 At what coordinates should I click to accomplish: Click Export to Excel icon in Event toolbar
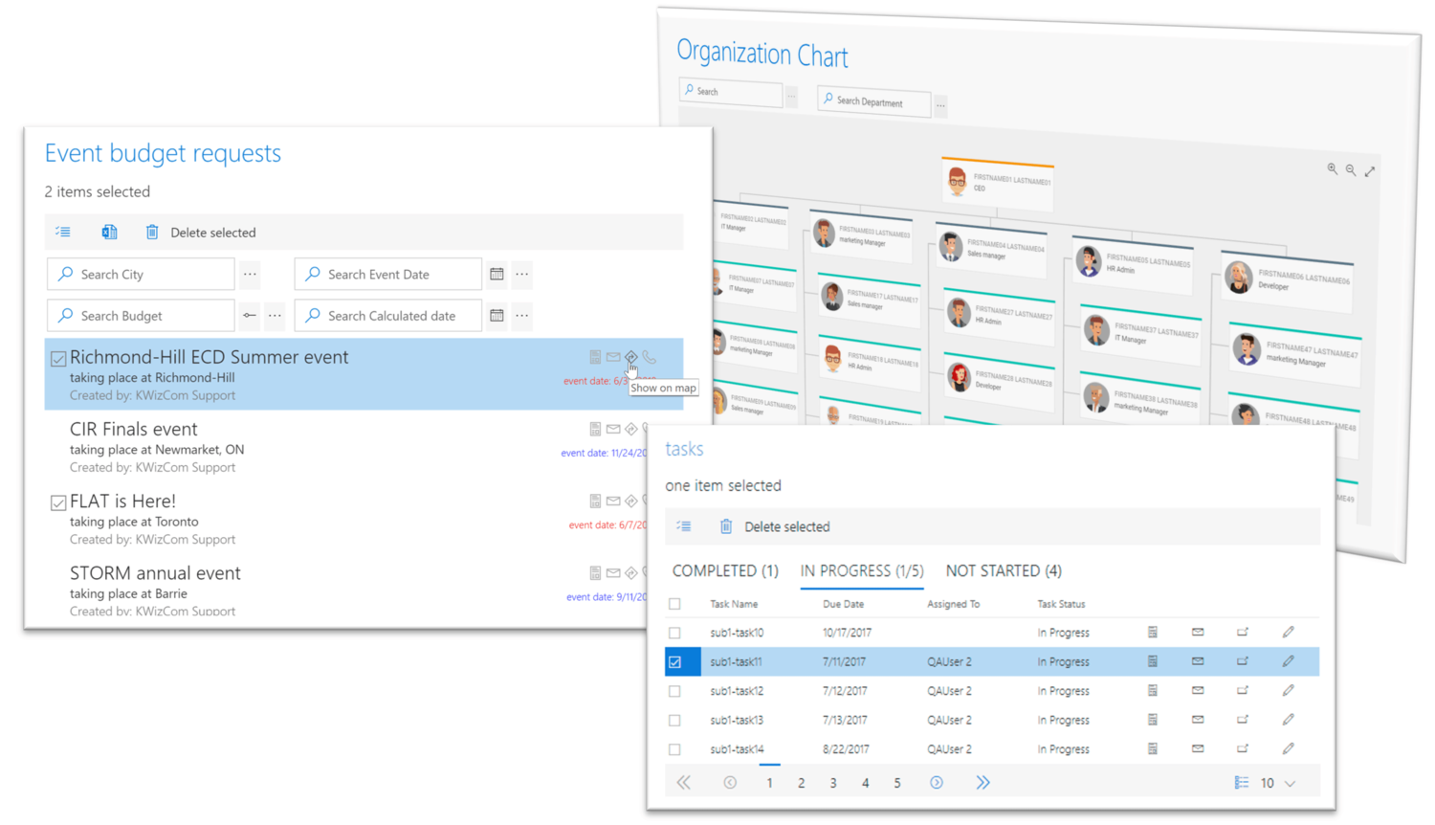pyautogui.click(x=109, y=233)
